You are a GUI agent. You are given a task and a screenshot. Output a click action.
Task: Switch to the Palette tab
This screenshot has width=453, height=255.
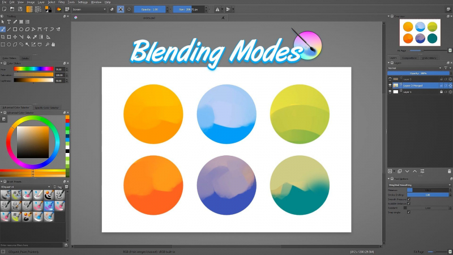click(25, 58)
